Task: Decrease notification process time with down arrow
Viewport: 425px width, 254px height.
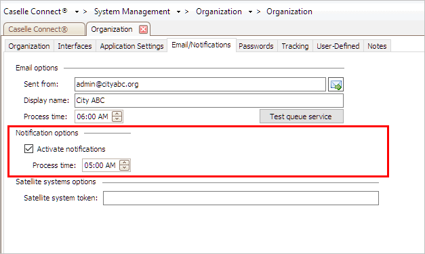Action: (x=125, y=167)
